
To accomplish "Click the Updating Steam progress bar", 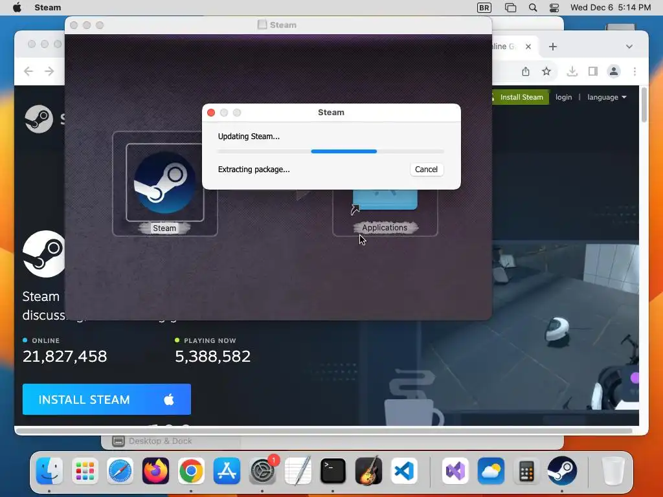I will tap(331, 151).
